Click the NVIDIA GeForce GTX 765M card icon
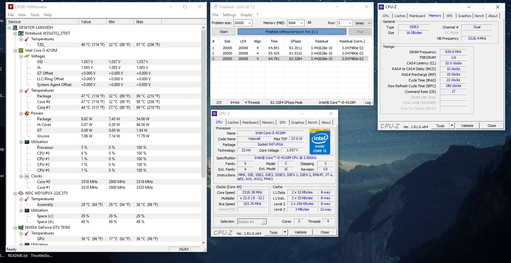 21,227
